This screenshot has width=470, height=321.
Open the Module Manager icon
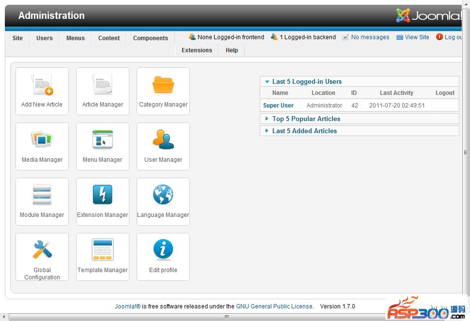click(42, 195)
